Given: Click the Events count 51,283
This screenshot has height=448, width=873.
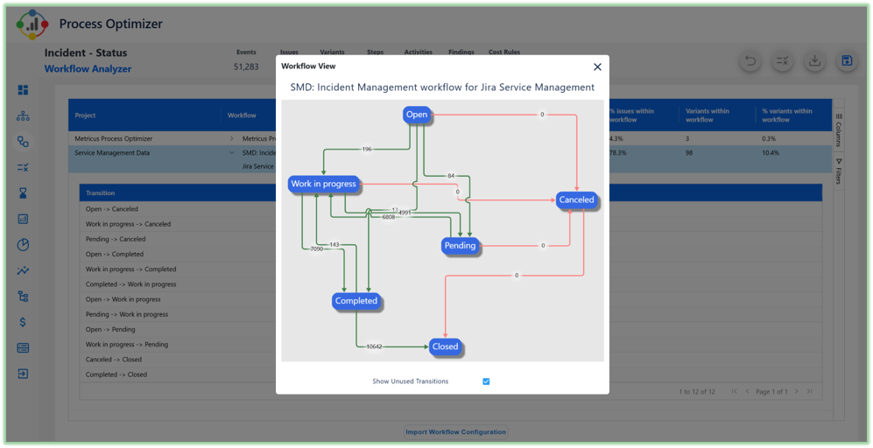Looking at the screenshot, I should (x=246, y=66).
